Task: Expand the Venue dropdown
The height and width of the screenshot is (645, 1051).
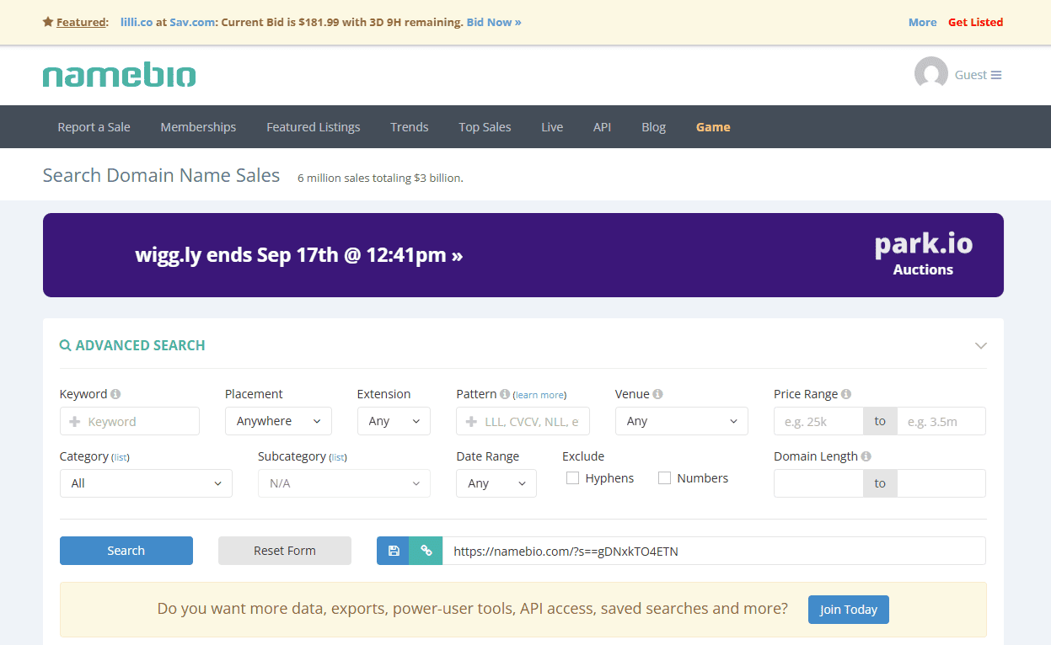Action: point(681,421)
